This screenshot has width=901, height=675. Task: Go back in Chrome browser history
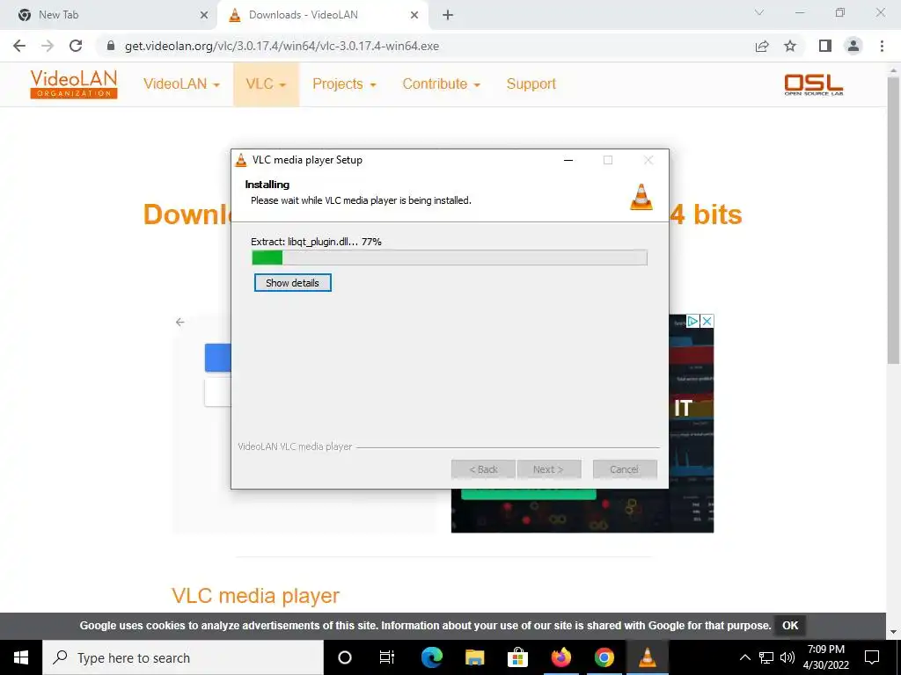tap(19, 46)
